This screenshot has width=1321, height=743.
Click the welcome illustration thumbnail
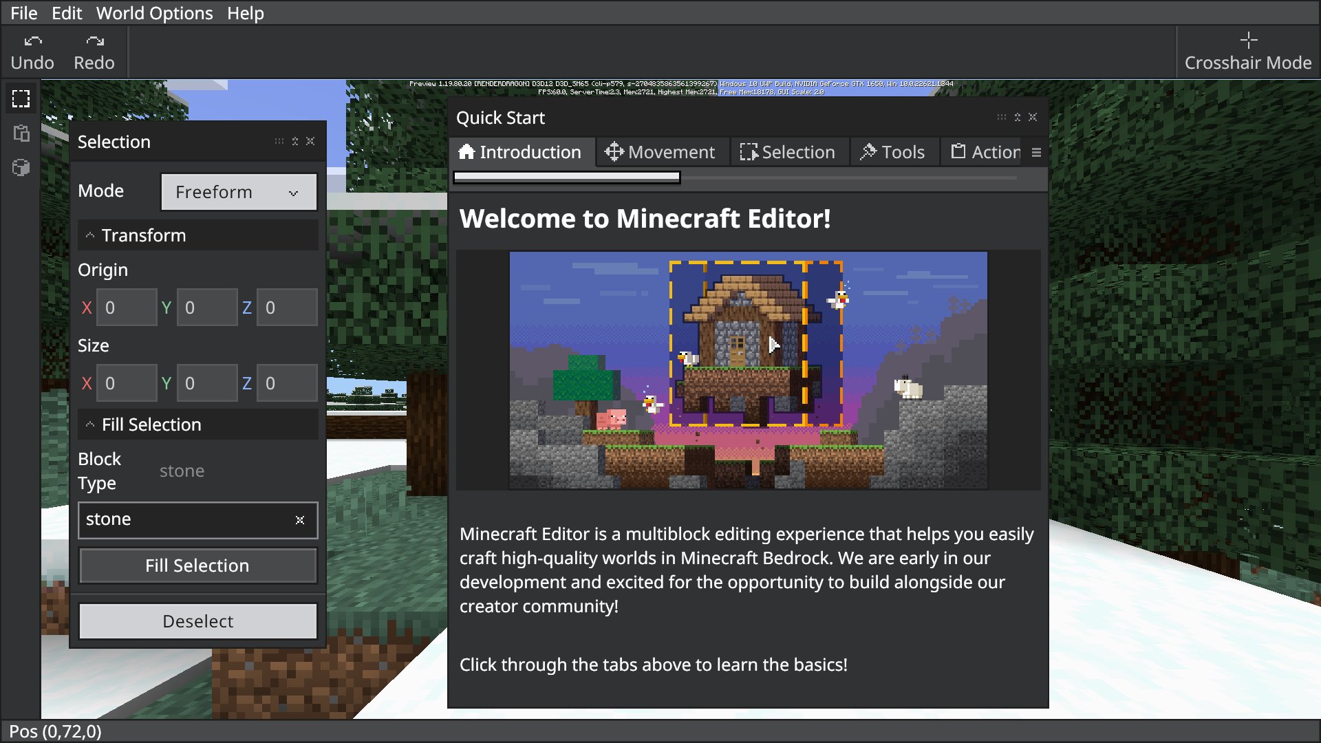click(748, 370)
